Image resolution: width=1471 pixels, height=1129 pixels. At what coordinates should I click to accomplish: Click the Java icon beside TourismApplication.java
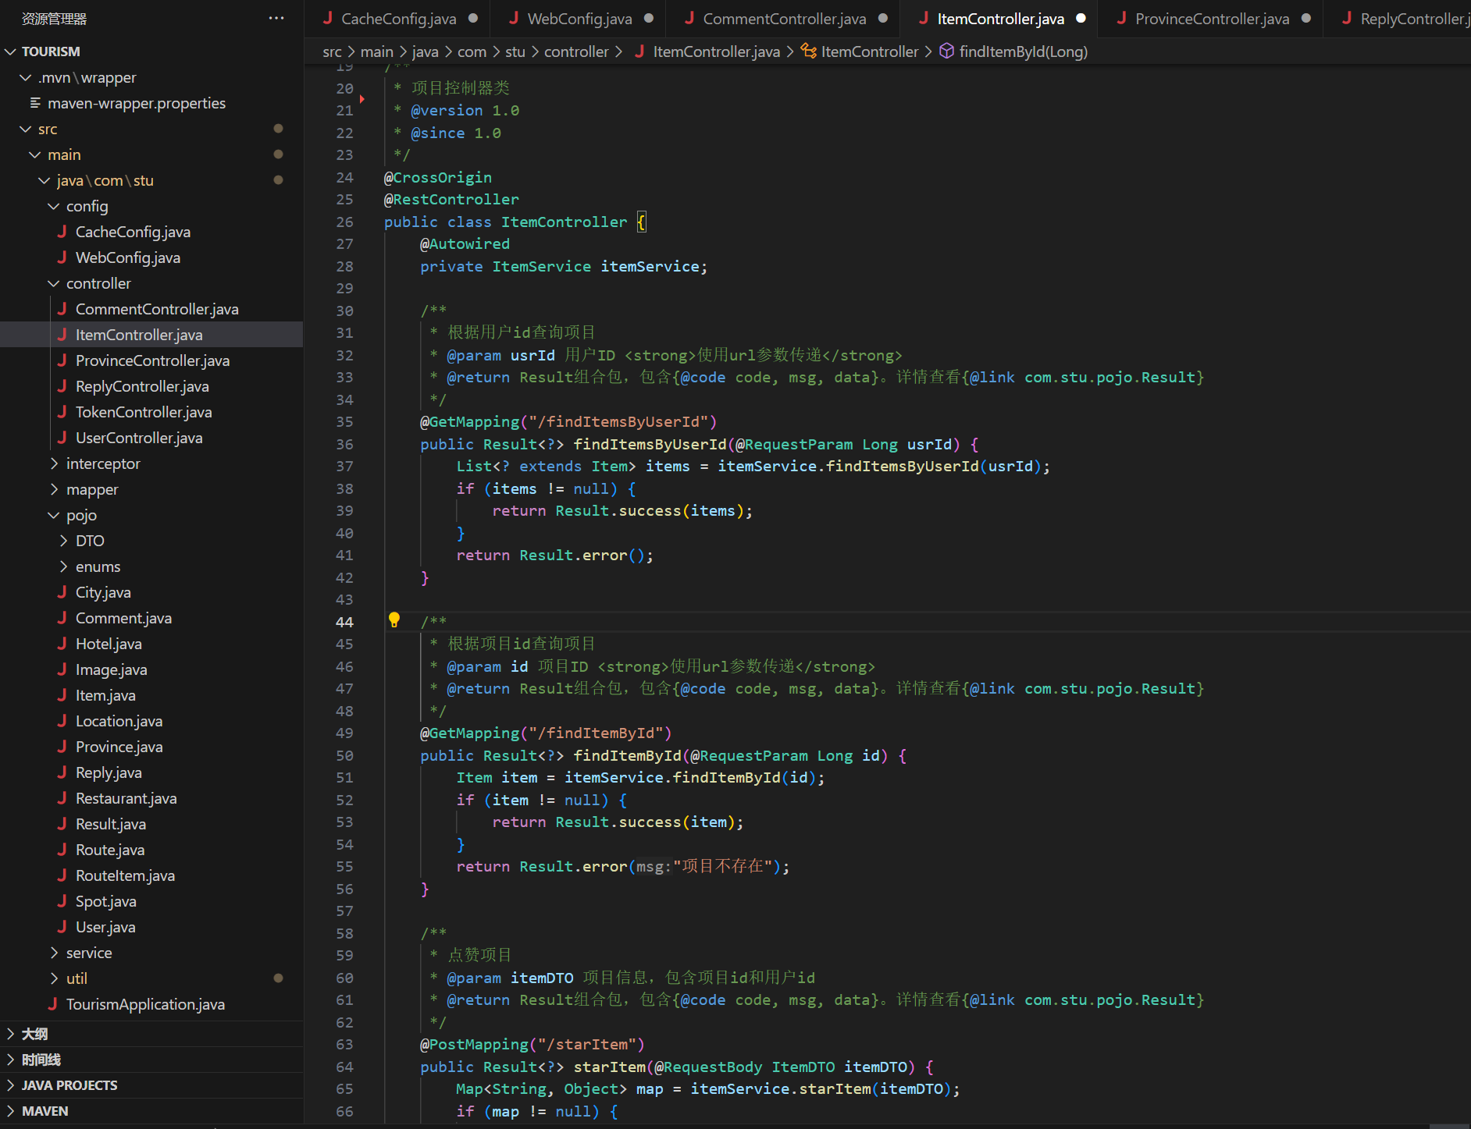coord(52,1004)
